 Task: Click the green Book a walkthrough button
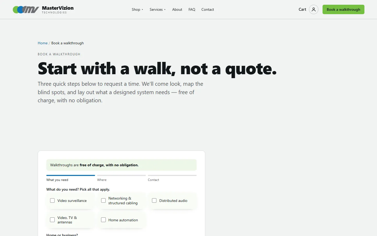[343, 9]
